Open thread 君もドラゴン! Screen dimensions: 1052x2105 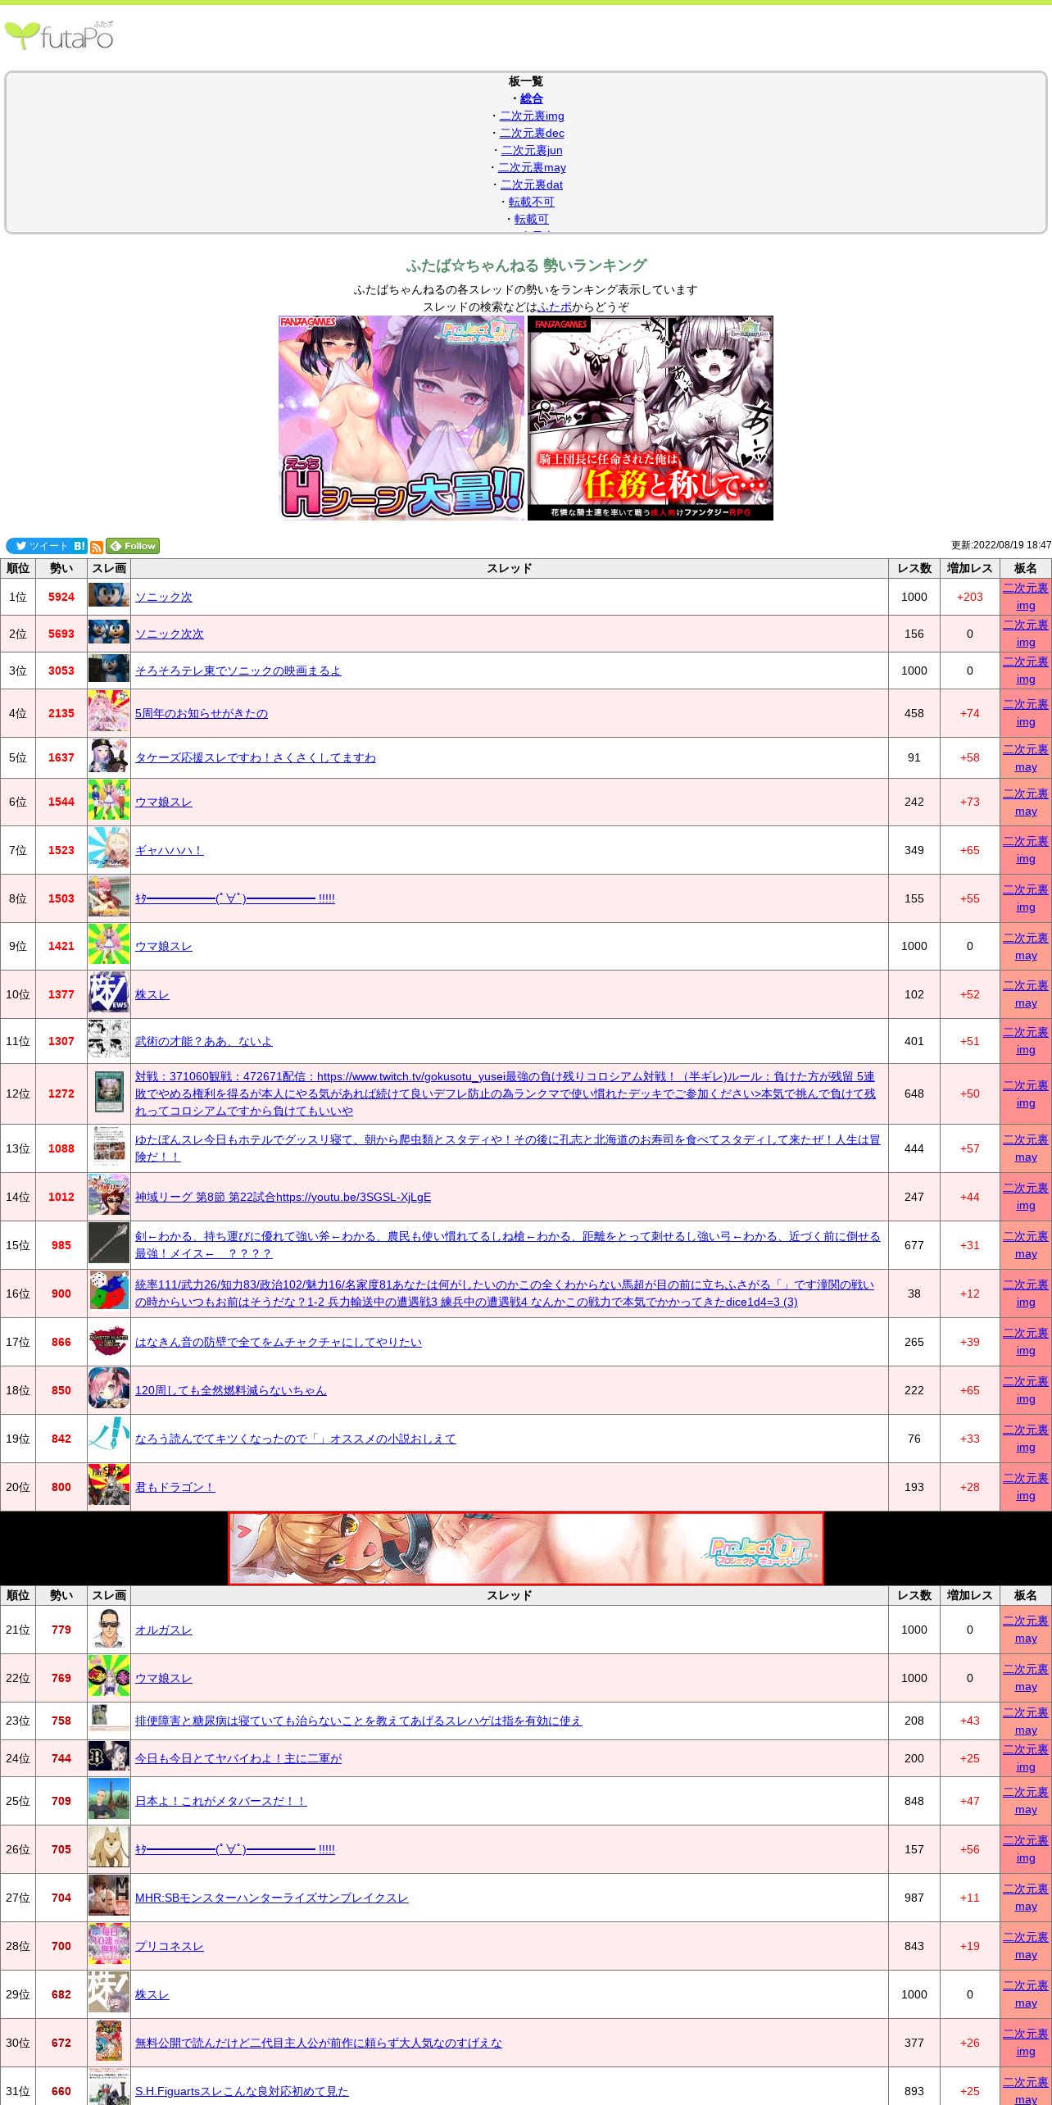tap(175, 1487)
